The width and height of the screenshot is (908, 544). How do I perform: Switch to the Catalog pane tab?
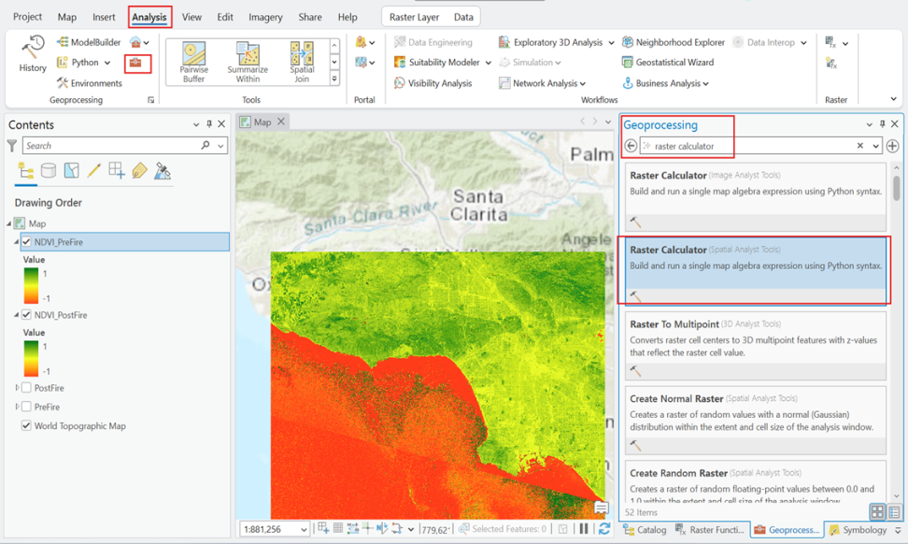[645, 530]
